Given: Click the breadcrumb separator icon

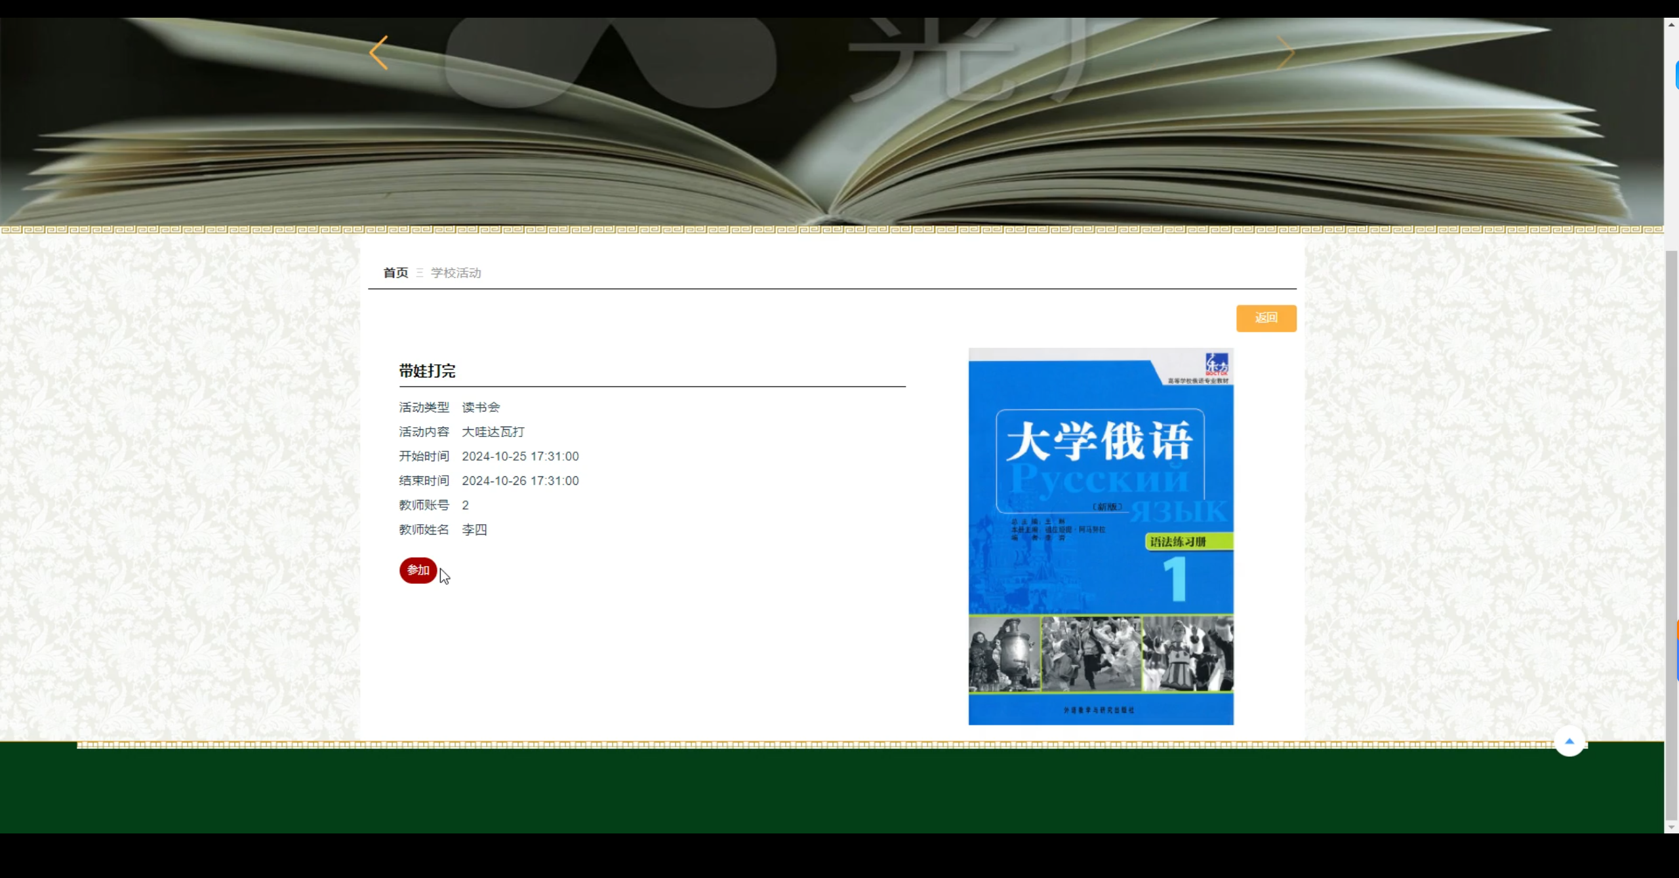Looking at the screenshot, I should pyautogui.click(x=419, y=273).
